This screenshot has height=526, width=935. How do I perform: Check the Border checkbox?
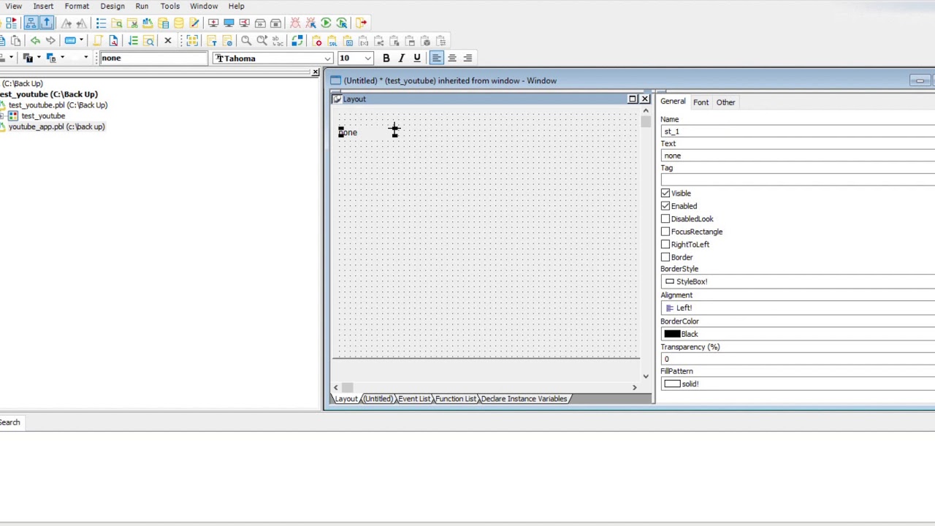(665, 257)
